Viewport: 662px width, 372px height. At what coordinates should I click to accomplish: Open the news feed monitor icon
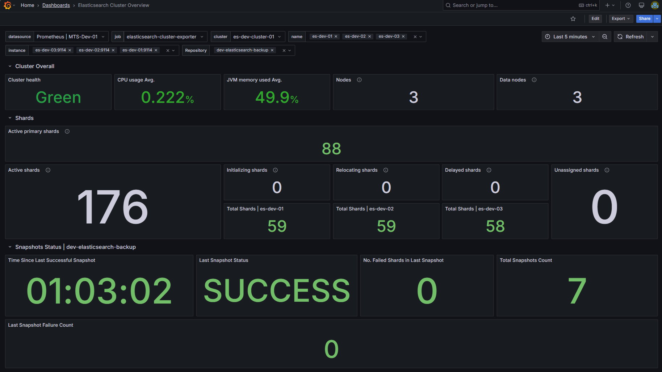coord(641,5)
